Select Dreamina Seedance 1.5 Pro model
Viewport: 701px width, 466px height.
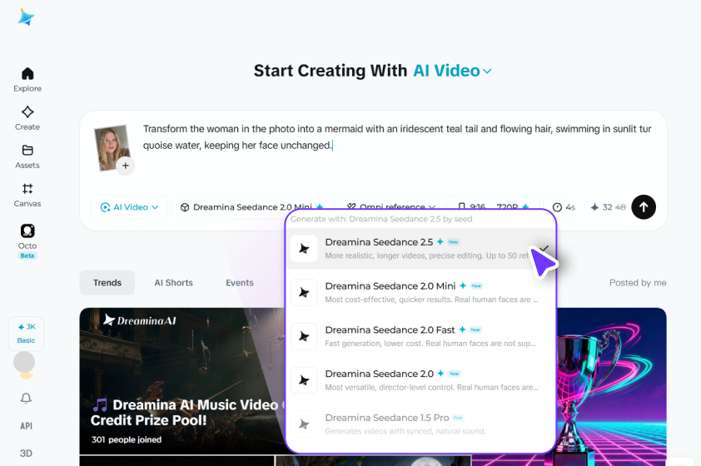click(x=420, y=424)
